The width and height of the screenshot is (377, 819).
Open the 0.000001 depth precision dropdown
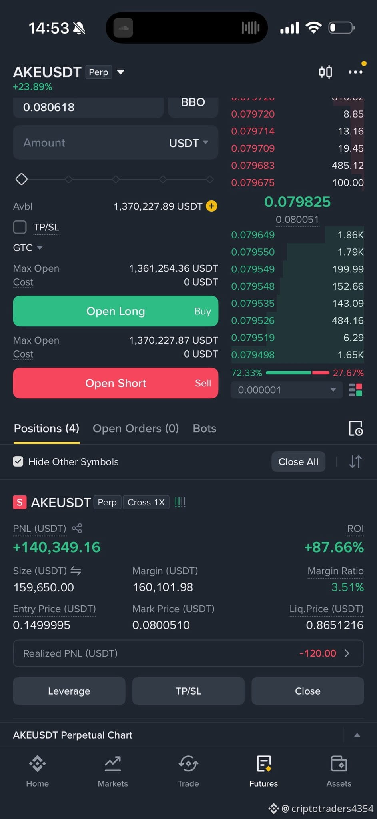pos(287,390)
